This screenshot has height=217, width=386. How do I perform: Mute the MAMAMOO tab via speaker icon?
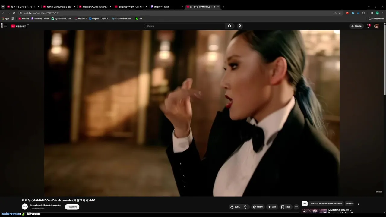point(214,7)
